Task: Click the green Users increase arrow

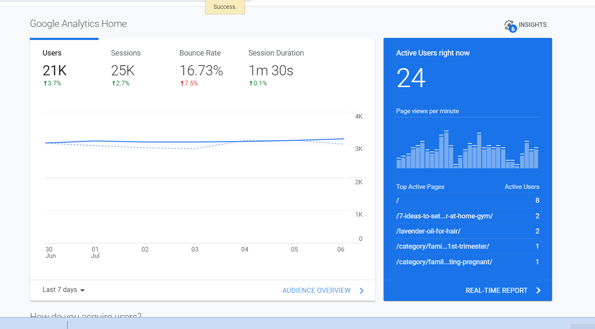Action: pos(45,83)
